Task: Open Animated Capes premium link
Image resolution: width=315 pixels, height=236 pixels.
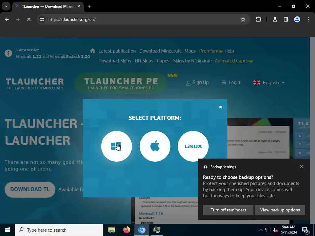Action: [x=234, y=61]
